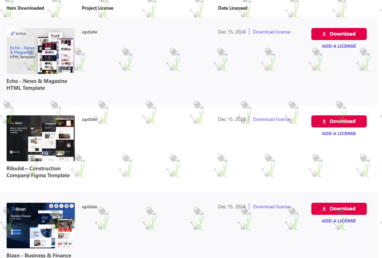Open Download license link for Ribuild item
Image resolution: width=382 pixels, height=258 pixels.
(272, 119)
